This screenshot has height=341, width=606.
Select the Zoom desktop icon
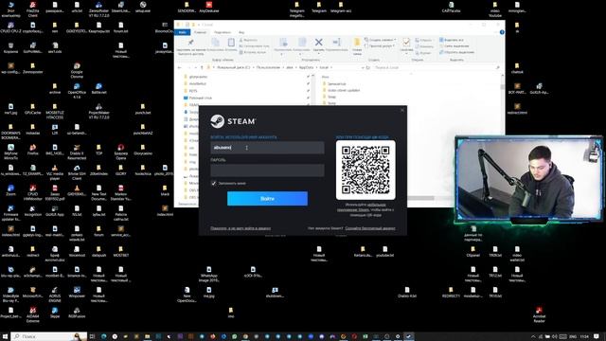tap(10, 190)
